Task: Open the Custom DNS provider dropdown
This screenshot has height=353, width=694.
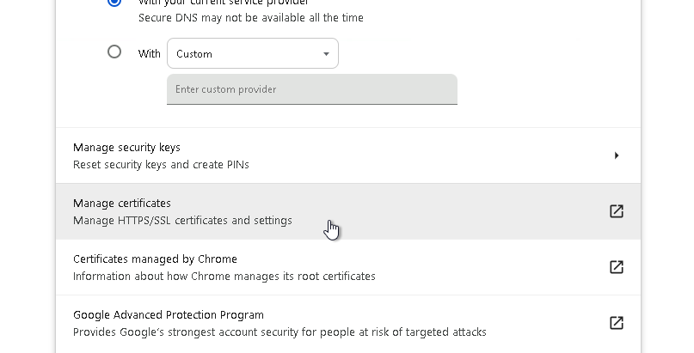Action: click(x=252, y=53)
